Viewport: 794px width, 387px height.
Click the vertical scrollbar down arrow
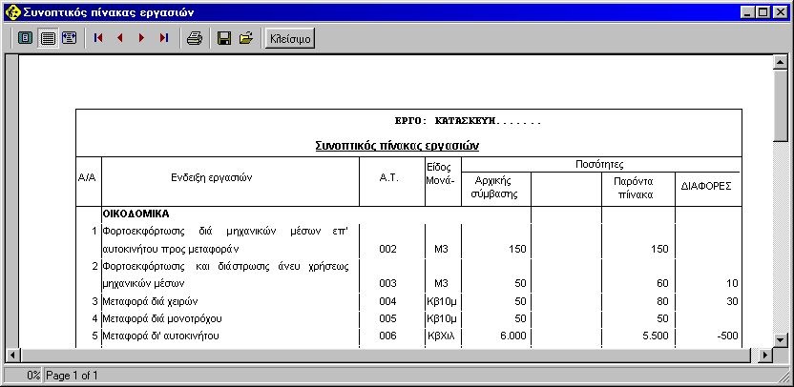[x=780, y=339]
